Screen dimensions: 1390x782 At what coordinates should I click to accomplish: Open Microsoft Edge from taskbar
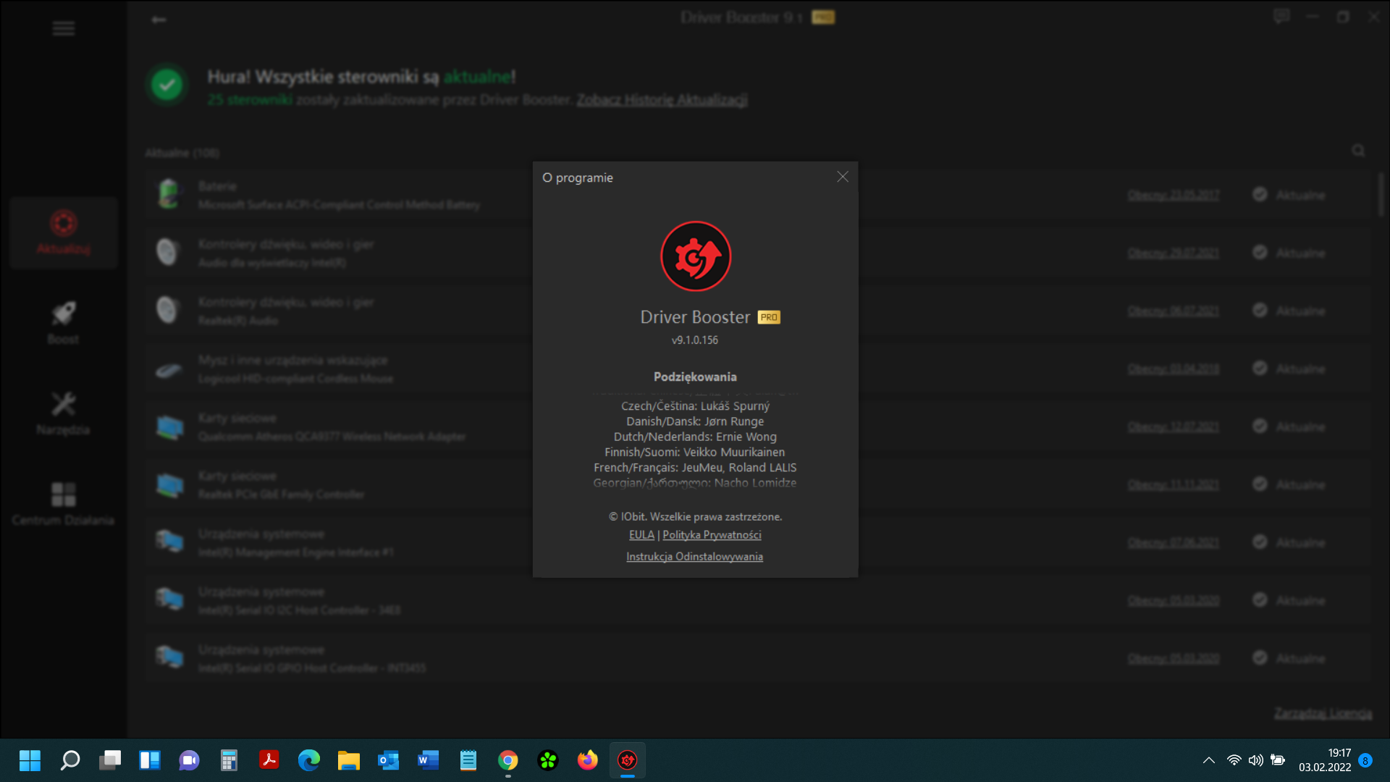(x=309, y=760)
